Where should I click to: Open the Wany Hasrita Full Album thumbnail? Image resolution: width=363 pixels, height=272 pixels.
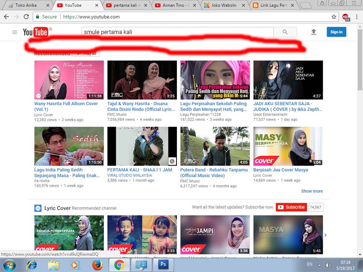click(x=69, y=80)
